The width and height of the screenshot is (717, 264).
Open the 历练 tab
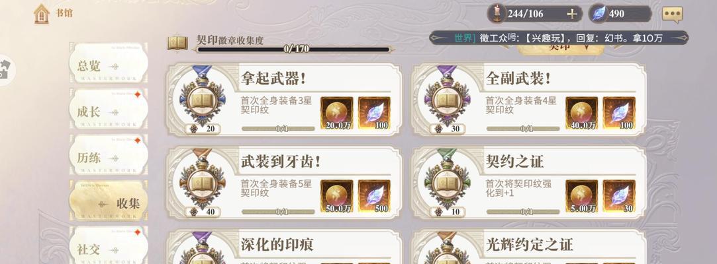click(109, 155)
